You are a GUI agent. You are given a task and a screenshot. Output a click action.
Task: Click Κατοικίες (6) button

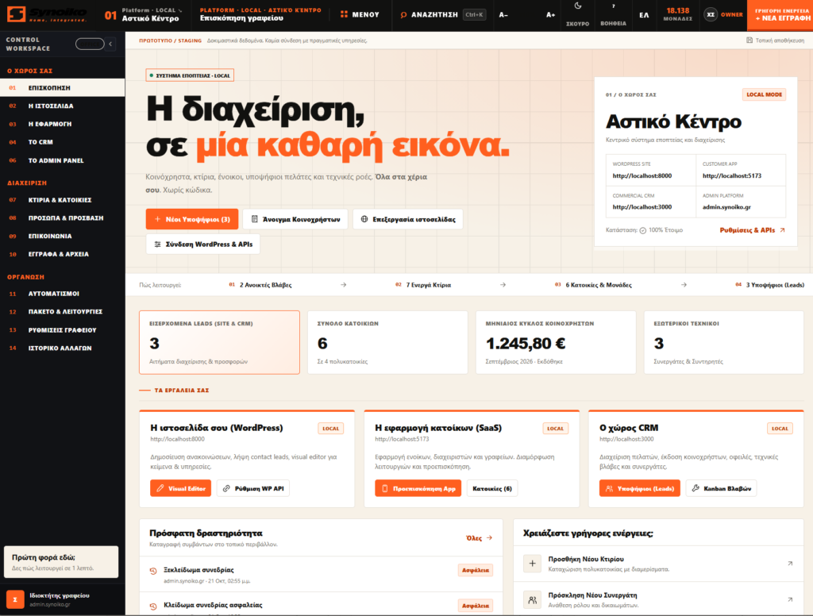coord(492,488)
